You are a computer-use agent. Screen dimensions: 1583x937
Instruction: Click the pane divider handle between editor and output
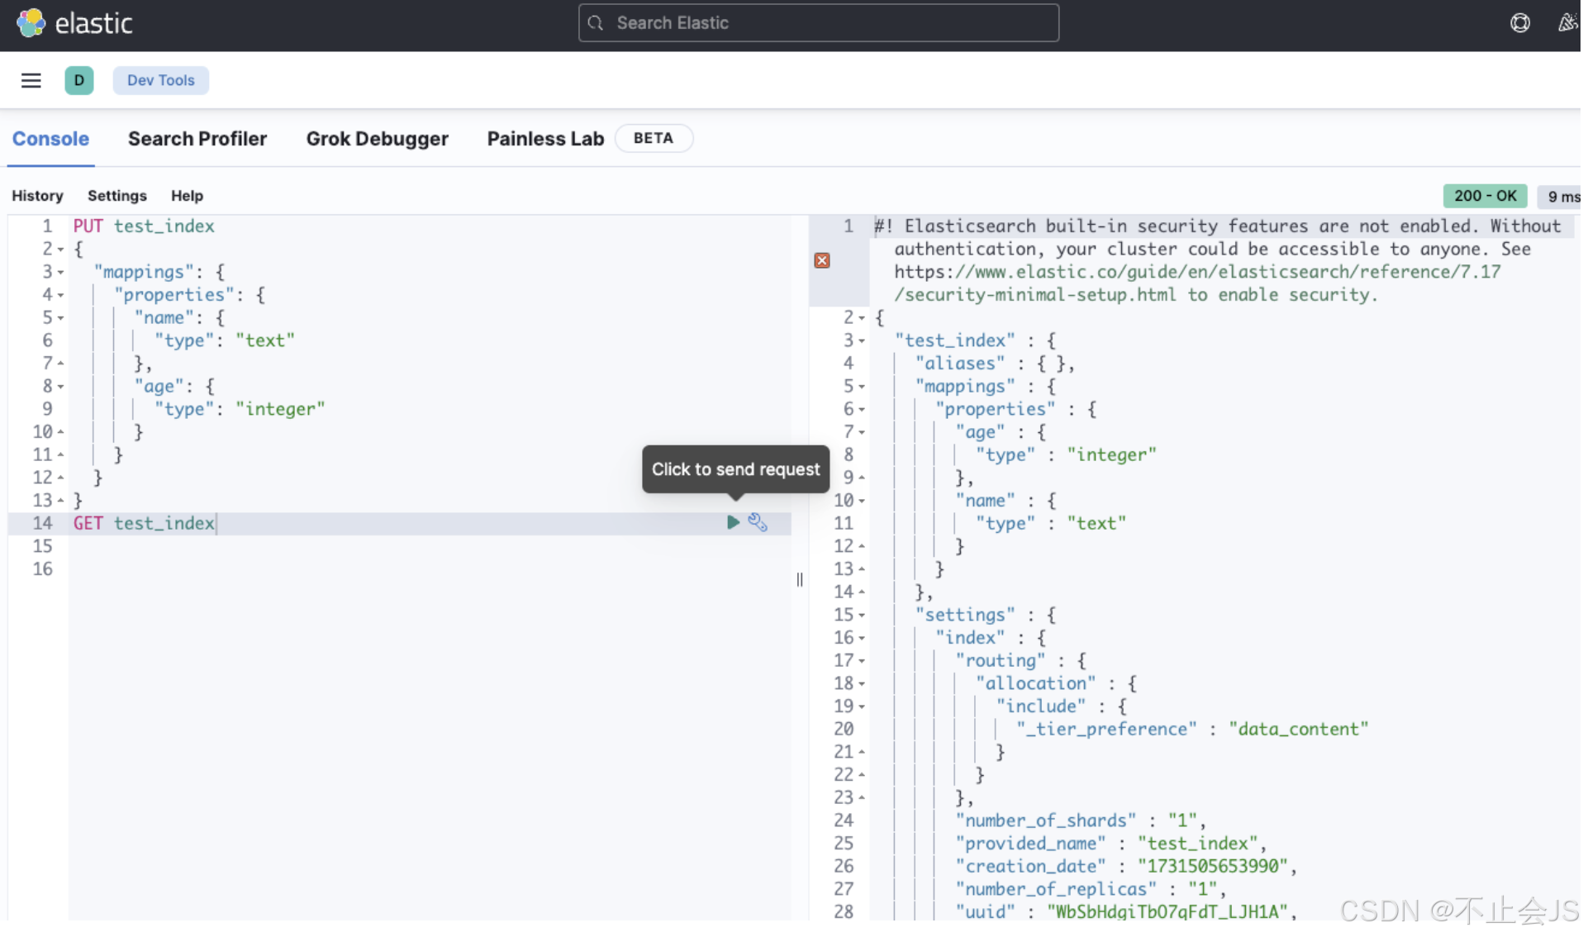click(x=800, y=579)
